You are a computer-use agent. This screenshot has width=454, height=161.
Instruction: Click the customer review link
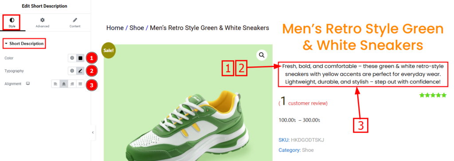308,103
